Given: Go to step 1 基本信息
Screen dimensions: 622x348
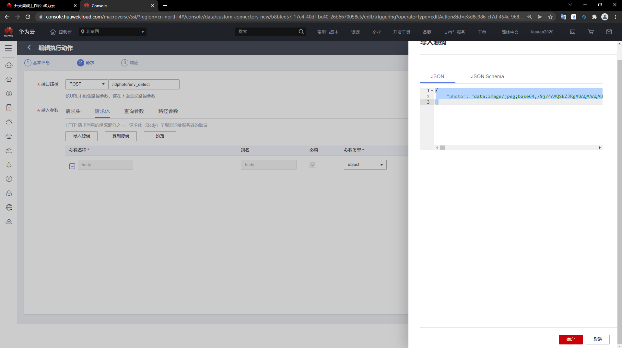Looking at the screenshot, I should [x=37, y=63].
